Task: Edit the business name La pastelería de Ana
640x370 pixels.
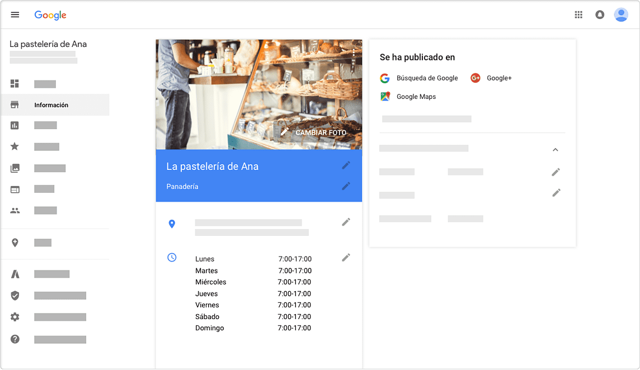Action: [x=346, y=165]
